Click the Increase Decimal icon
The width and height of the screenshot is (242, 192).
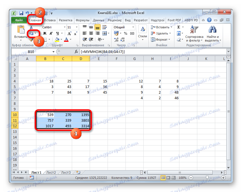click(x=116, y=39)
